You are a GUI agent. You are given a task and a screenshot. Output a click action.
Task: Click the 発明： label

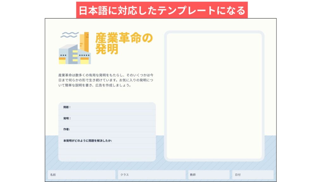click(67, 118)
